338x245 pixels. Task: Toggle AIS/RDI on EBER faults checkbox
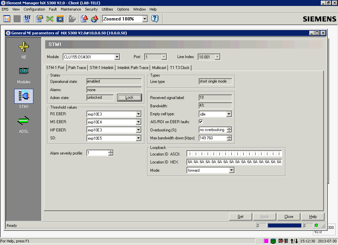201,122
